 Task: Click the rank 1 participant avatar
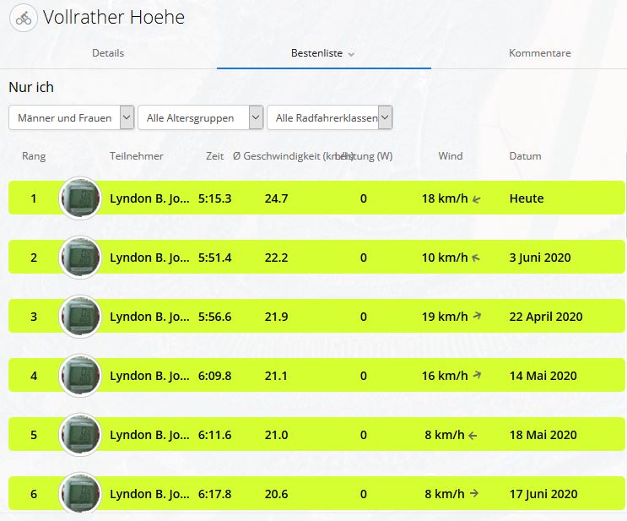coord(80,198)
